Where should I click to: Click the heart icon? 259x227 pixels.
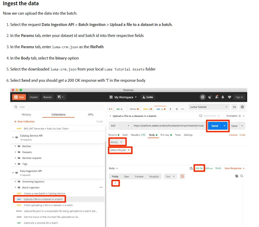(x=229, y=97)
